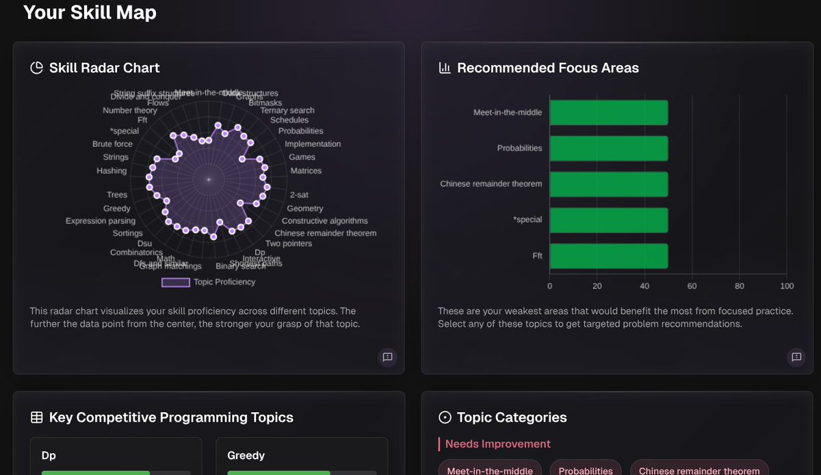821x475 pixels.
Task: Select the *special green bar
Action: (608, 220)
